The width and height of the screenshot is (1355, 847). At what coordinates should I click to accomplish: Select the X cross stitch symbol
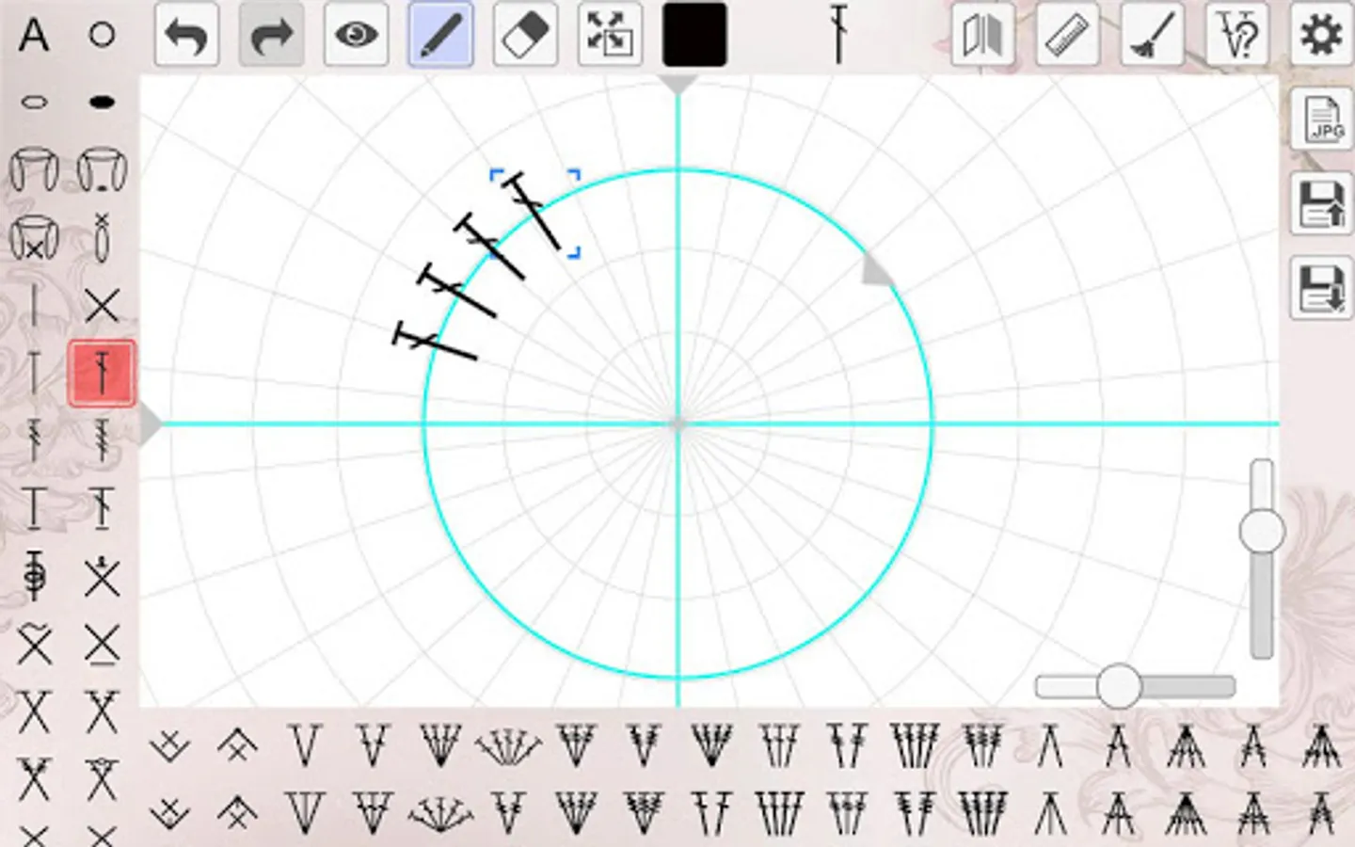tap(102, 305)
